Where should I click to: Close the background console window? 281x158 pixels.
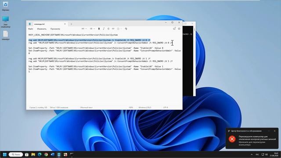(192, 23)
